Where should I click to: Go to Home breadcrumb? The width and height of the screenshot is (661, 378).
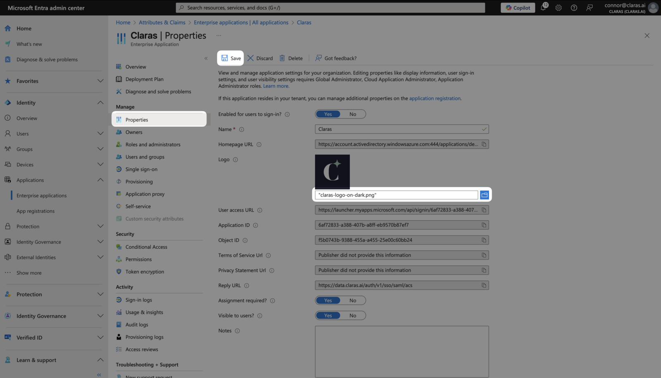click(123, 22)
